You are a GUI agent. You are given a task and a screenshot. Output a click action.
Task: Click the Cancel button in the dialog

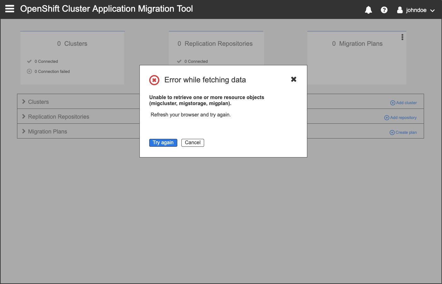192,143
